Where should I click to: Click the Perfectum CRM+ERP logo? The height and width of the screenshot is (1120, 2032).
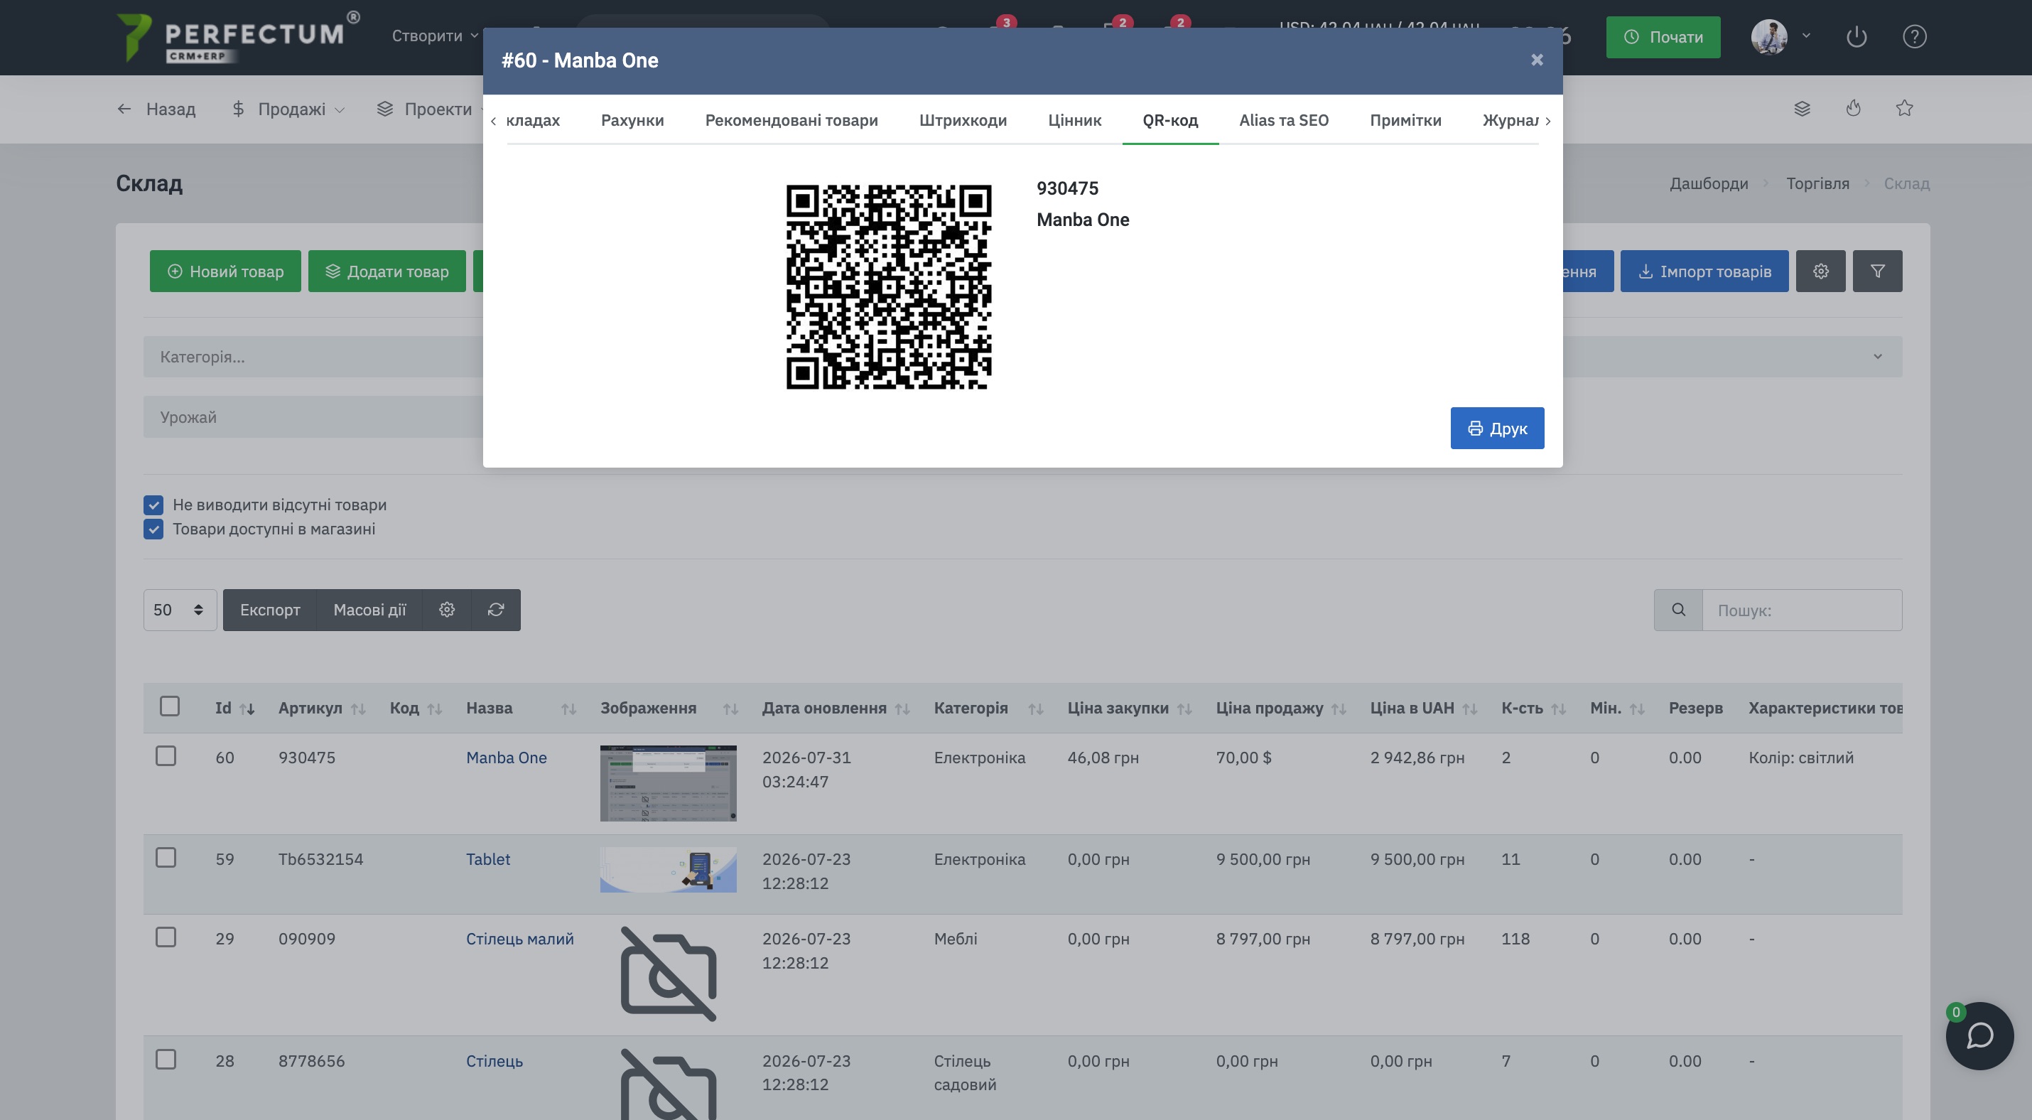pos(238,36)
